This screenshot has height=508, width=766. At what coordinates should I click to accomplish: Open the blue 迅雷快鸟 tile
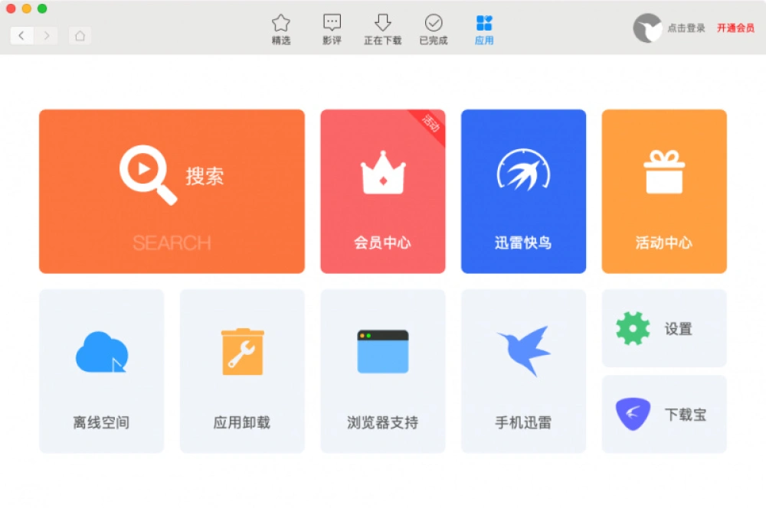[524, 191]
